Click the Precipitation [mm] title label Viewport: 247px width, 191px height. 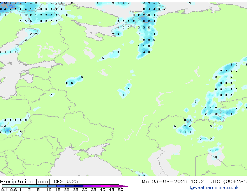[x=25, y=182]
